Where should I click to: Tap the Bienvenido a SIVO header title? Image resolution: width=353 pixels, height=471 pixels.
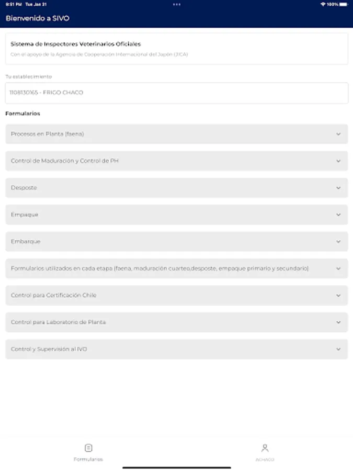point(38,18)
